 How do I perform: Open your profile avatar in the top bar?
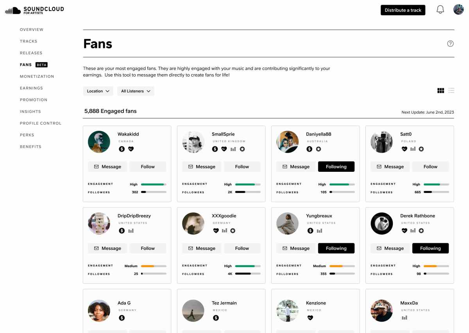[x=458, y=9]
